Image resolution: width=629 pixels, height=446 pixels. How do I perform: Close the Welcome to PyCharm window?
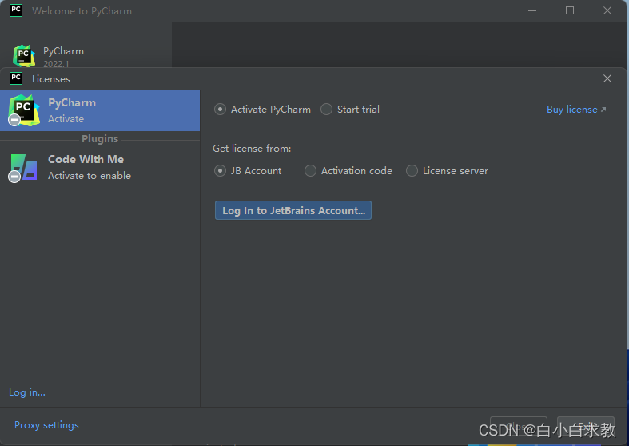(x=607, y=10)
